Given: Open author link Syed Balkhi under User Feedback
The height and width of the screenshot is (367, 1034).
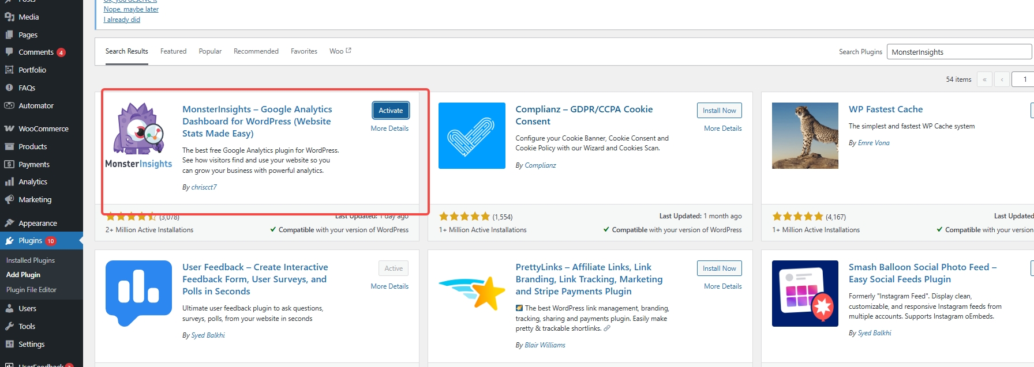Looking at the screenshot, I should [x=207, y=335].
